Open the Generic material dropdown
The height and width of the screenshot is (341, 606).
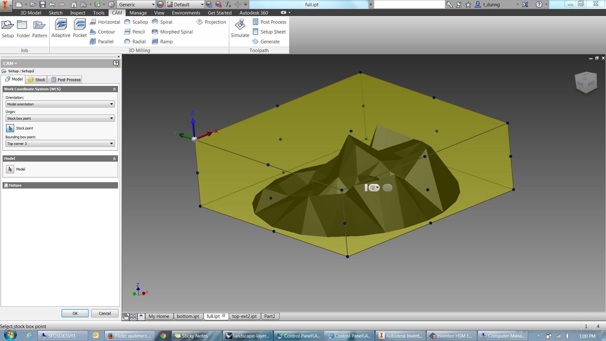(137, 4)
